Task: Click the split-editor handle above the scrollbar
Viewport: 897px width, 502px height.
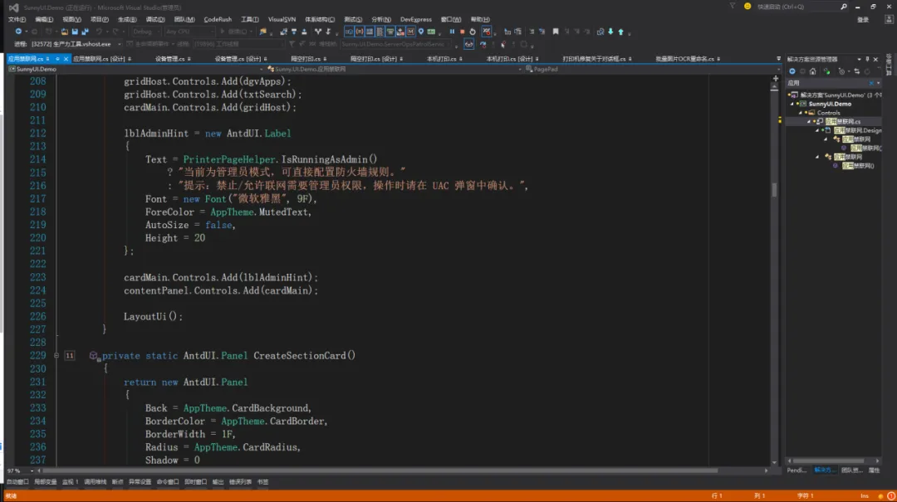Action: point(775,78)
